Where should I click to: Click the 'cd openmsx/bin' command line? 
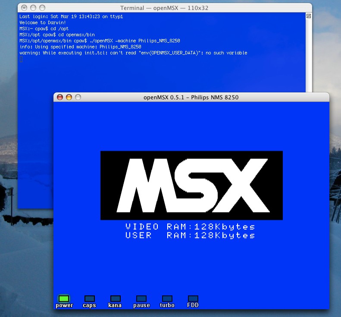coord(57,35)
